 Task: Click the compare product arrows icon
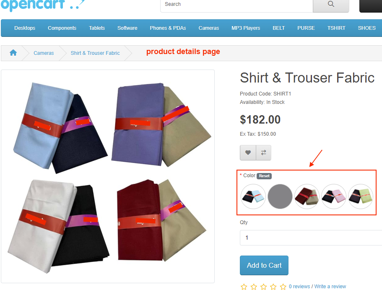click(x=264, y=153)
